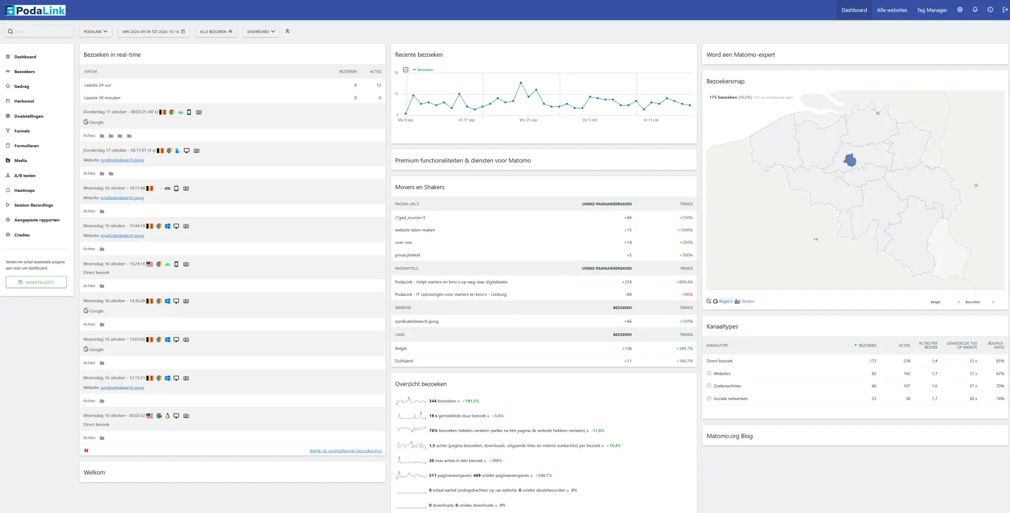Click the Herkomst icon in sidebar
The width and height of the screenshot is (1010, 513).
pyautogui.click(x=8, y=101)
